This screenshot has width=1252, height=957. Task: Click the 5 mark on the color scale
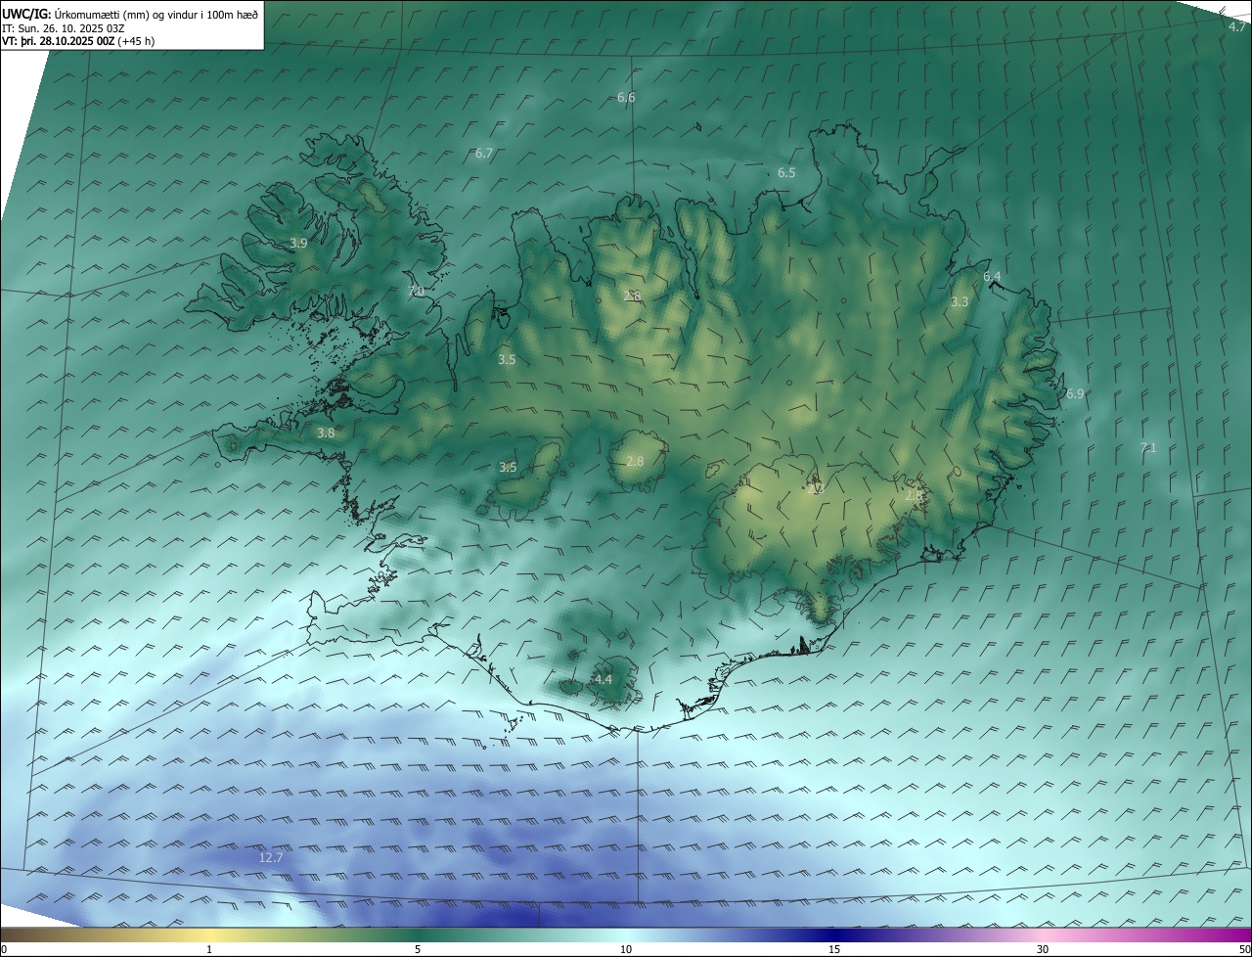pyautogui.click(x=418, y=949)
